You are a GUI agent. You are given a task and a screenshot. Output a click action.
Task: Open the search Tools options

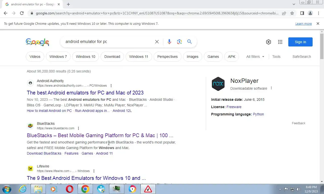pos(276,57)
